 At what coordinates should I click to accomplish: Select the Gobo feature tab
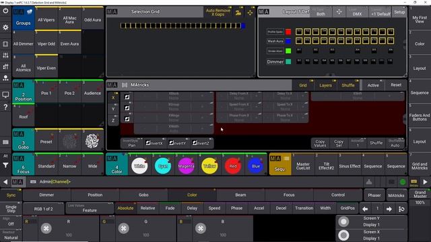[143, 195]
